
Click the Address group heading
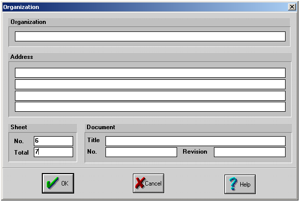[21, 57]
